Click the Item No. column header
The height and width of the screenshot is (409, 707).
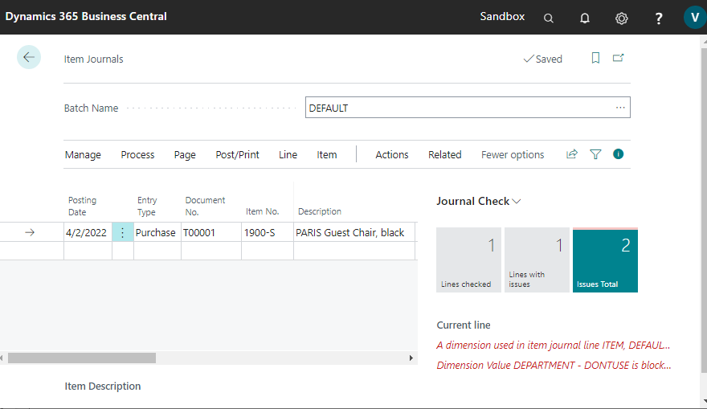pos(263,211)
